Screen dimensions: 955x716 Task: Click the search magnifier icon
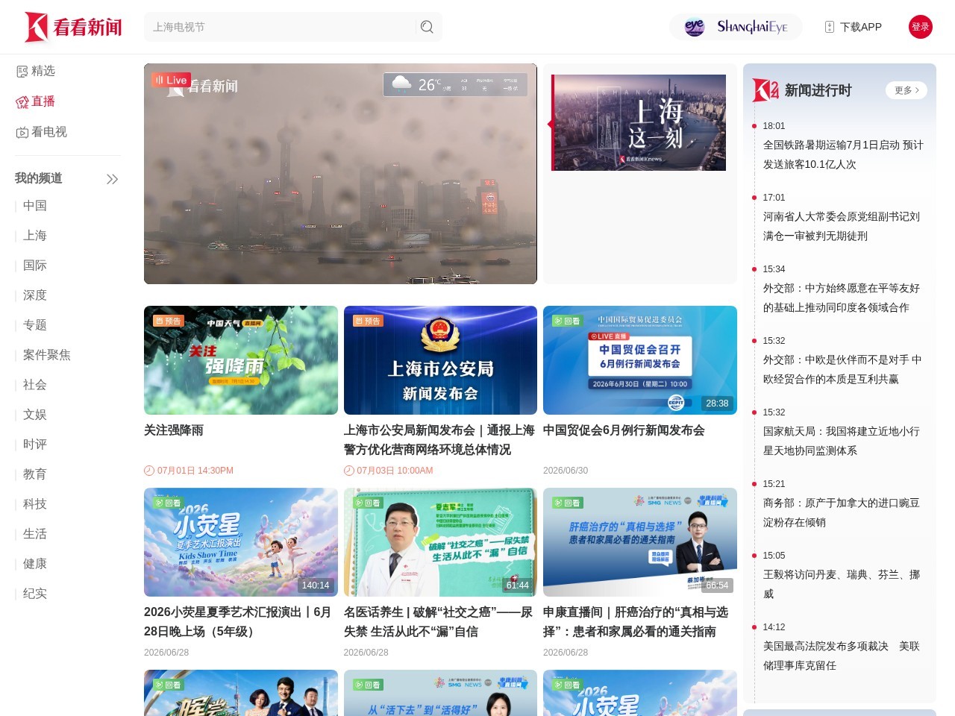coord(427,27)
